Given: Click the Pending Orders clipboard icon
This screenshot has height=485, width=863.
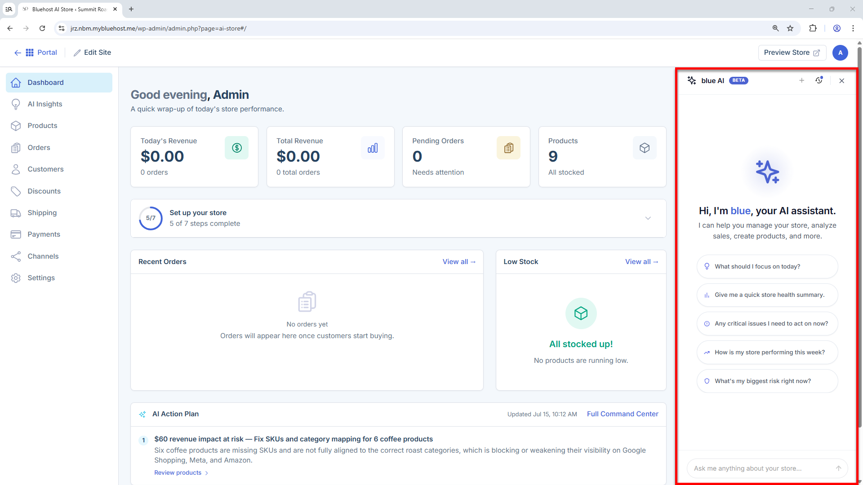Looking at the screenshot, I should [508, 148].
